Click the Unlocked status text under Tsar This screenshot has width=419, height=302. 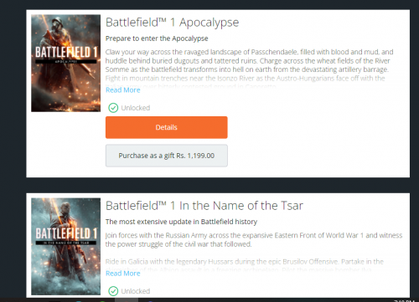(136, 291)
